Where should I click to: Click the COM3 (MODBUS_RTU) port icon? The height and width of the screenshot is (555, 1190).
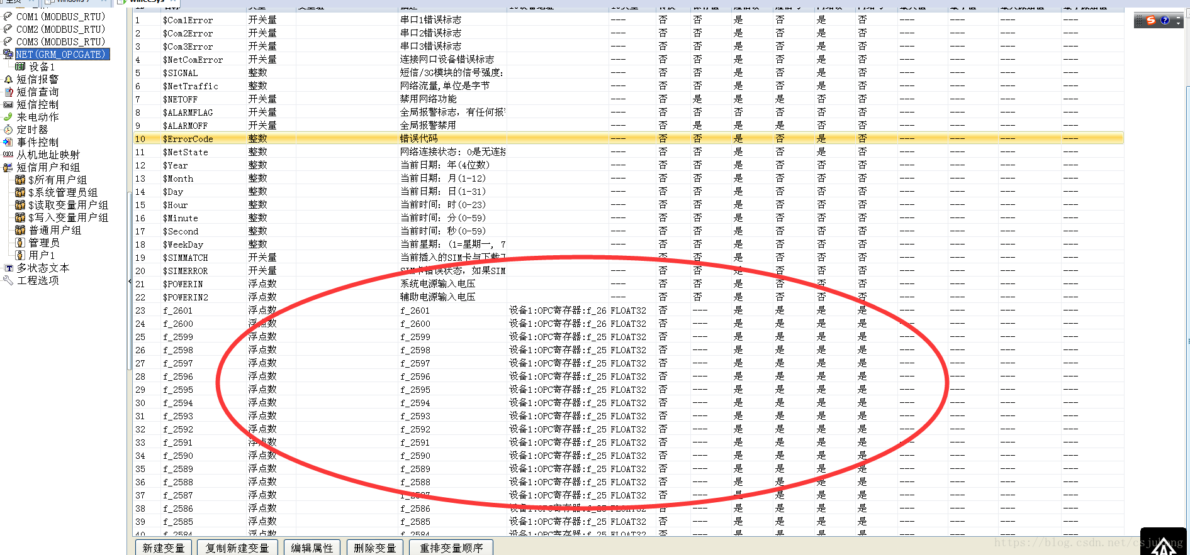[8, 41]
